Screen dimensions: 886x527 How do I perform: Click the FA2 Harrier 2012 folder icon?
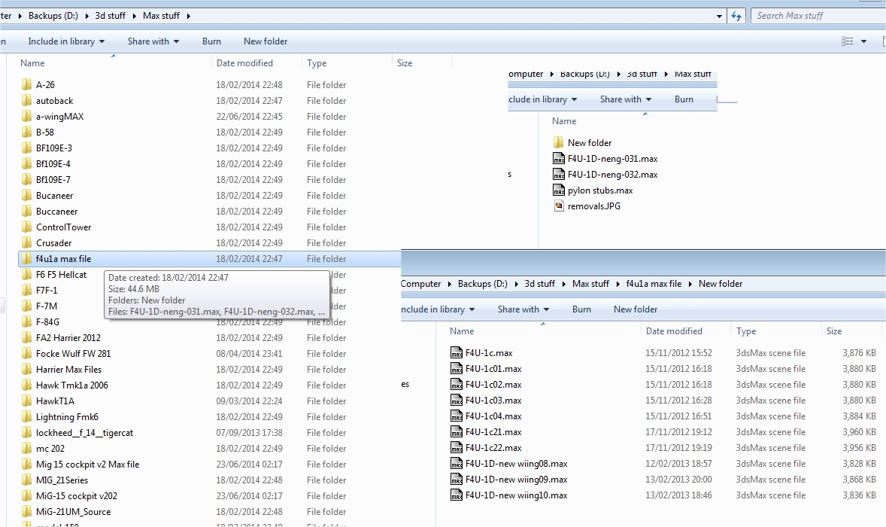[26, 338]
